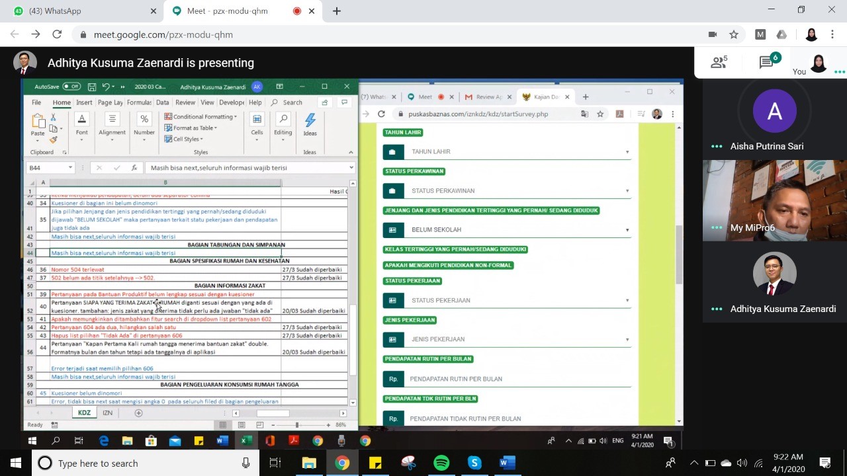Screen dimensions: 847x476
Task: Open the Meet chat messages icon
Action: pos(768,62)
